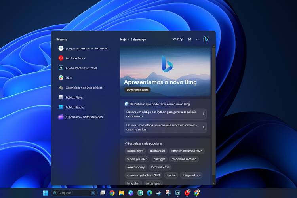Screen dimensions: 297x198
Task: Select the 'jorge jesus' trending chip
Action: [x=153, y=183]
